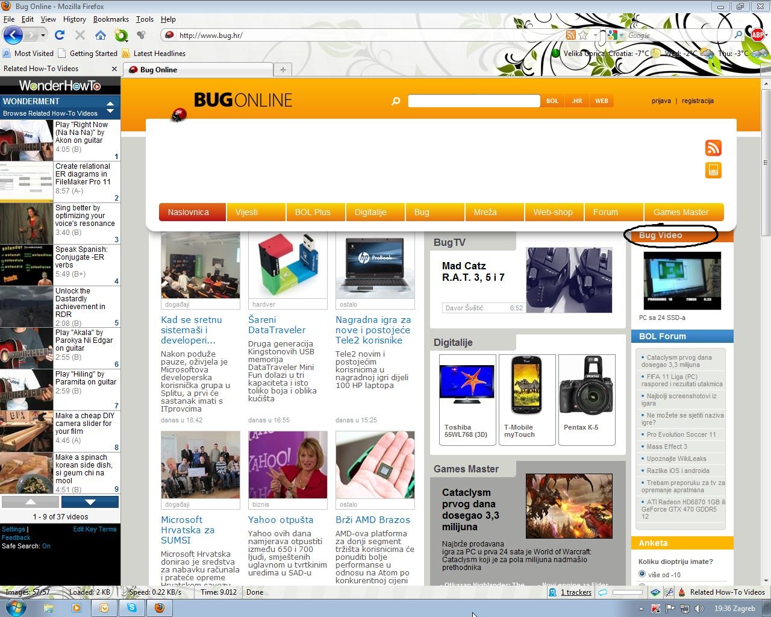Open the File menu
771x617 pixels.
tap(9, 19)
